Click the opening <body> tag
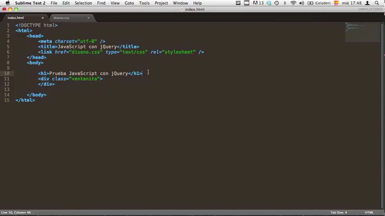This screenshot has width=385, height=216. coord(35,63)
